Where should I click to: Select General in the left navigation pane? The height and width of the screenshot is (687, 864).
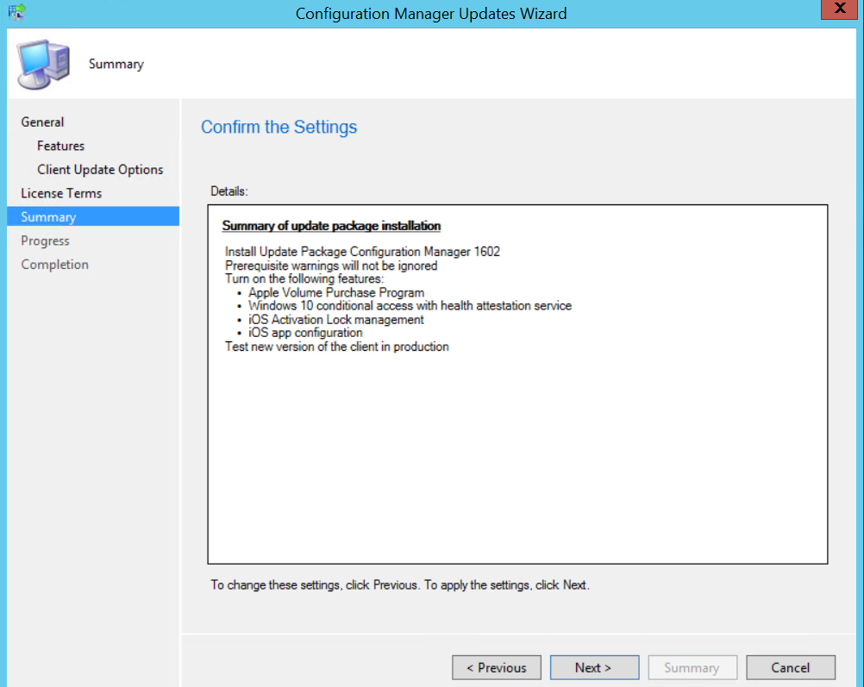[42, 122]
